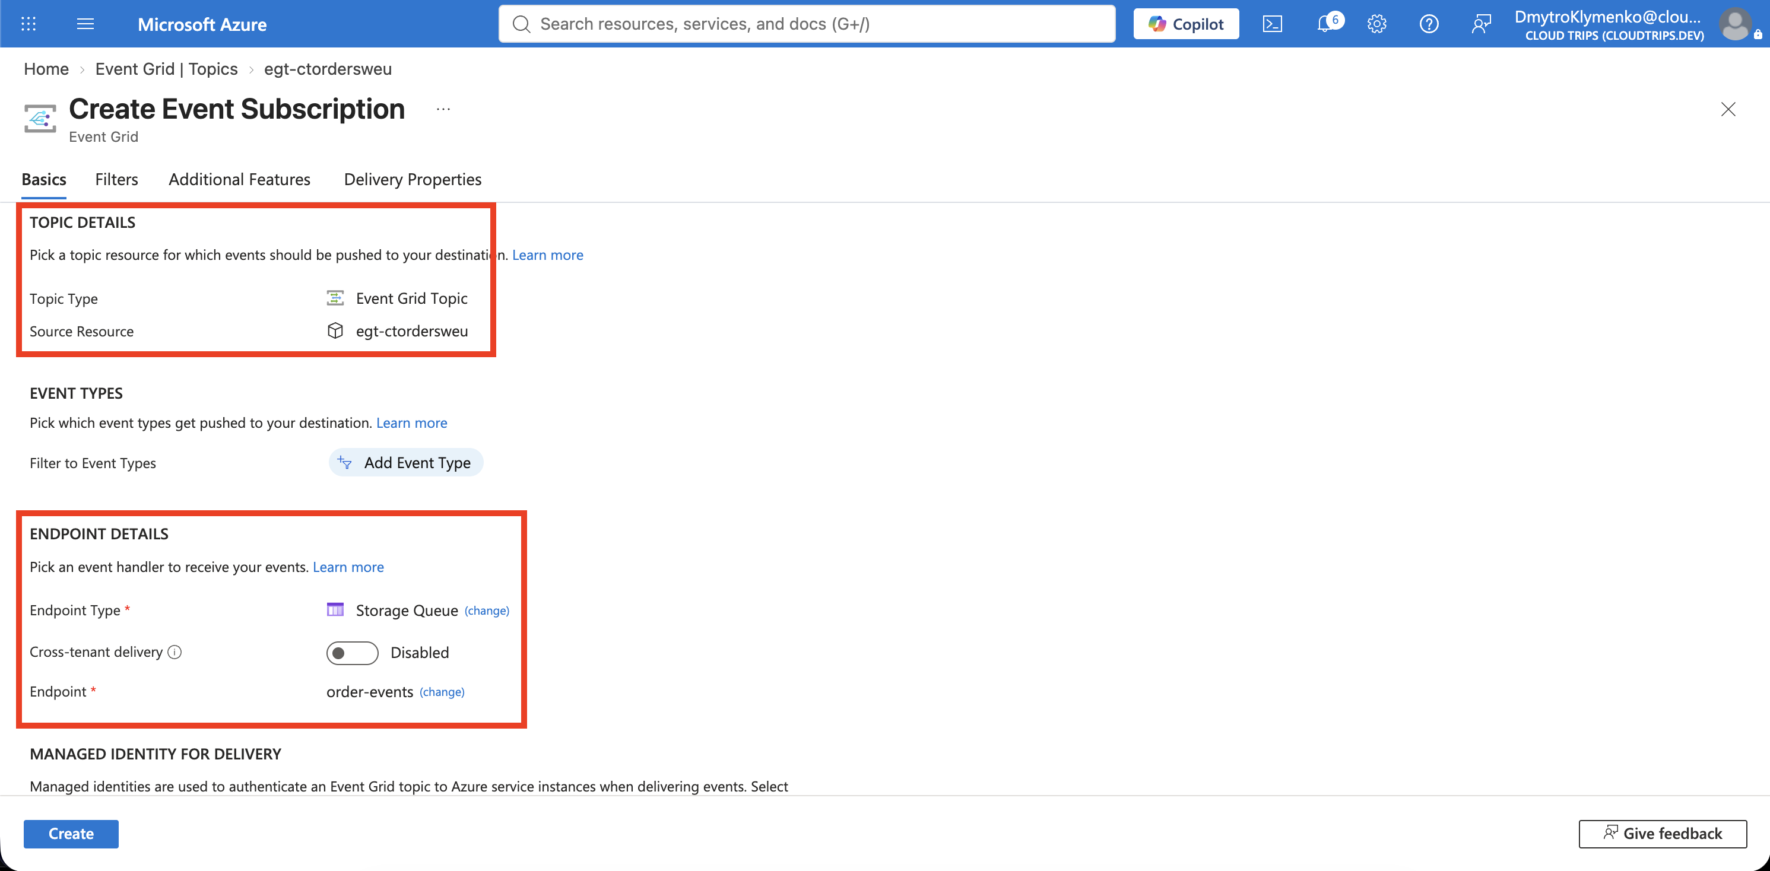Open the Delivery Properties tab
Image resolution: width=1770 pixels, height=871 pixels.
tap(413, 179)
